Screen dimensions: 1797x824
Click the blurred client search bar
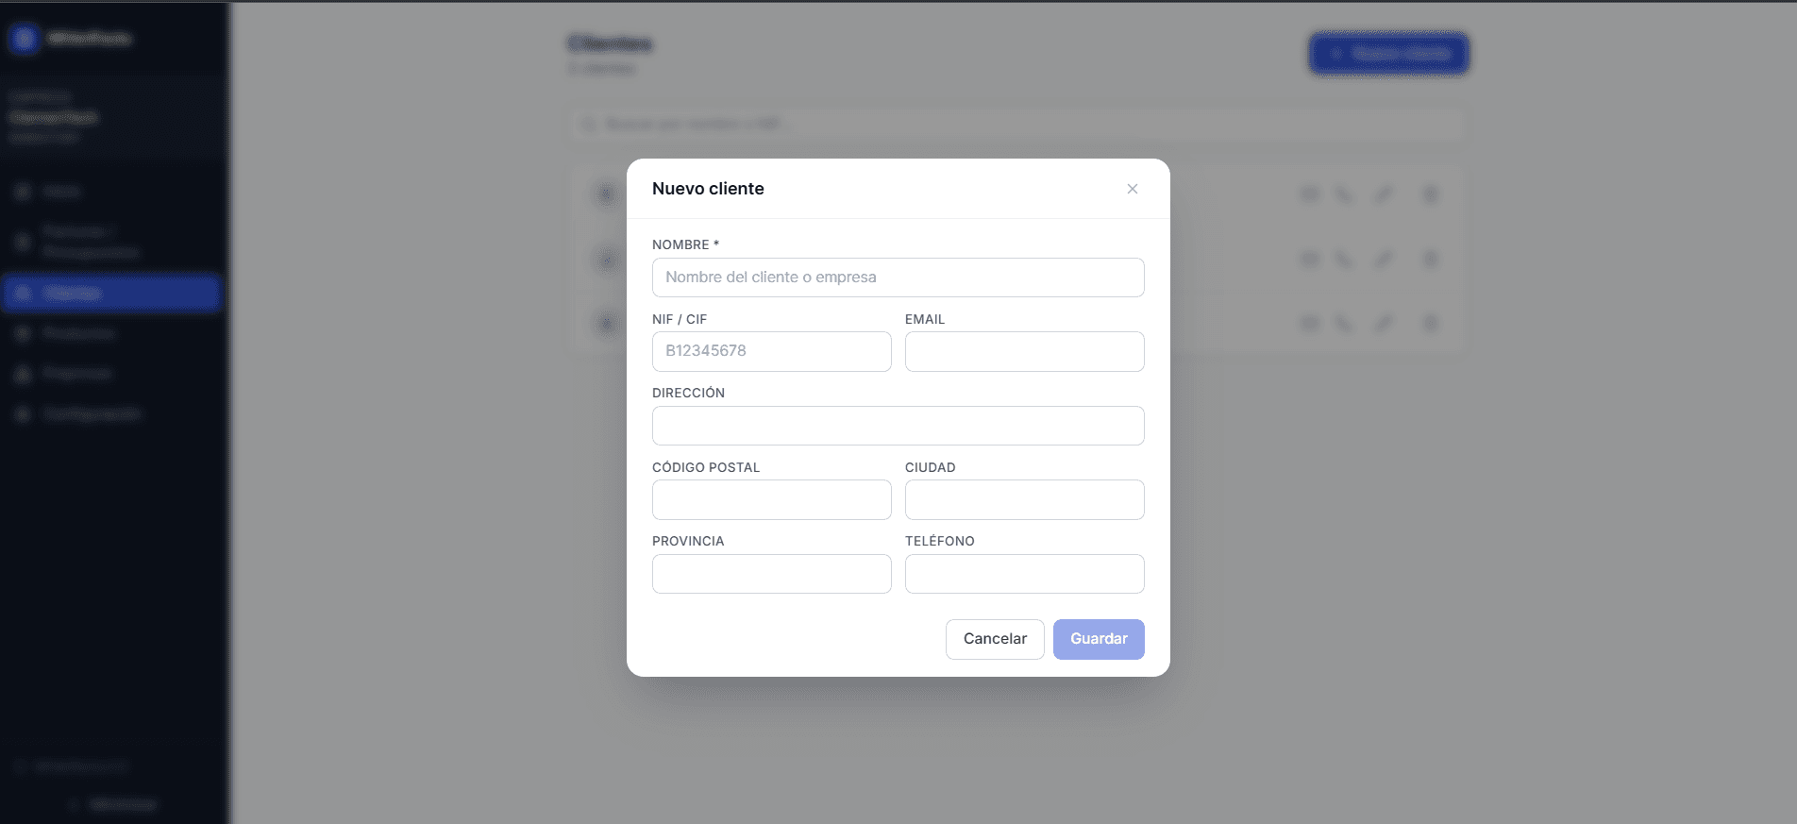1017,124
